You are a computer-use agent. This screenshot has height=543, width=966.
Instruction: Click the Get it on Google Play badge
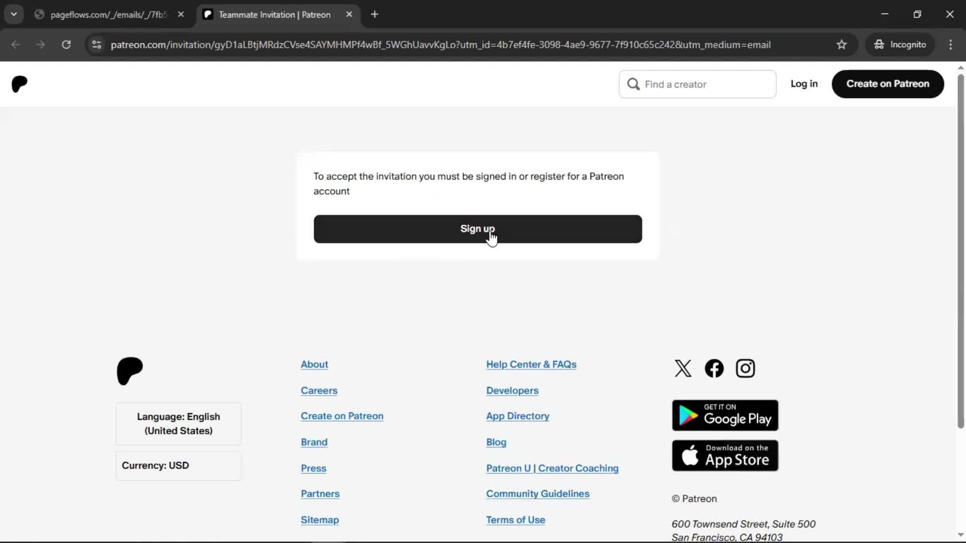(x=725, y=415)
